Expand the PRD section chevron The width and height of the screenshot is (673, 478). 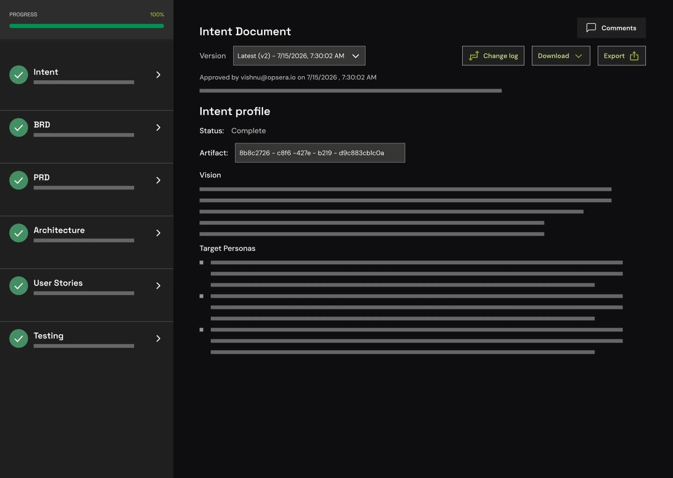pos(158,180)
